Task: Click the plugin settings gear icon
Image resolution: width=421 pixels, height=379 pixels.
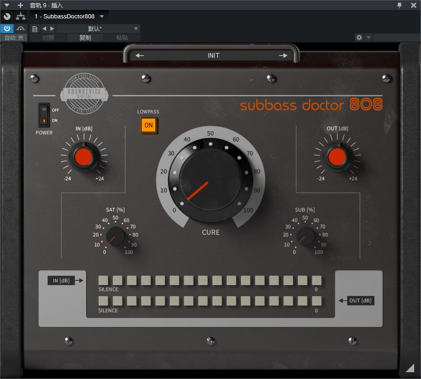Action: coord(359,37)
